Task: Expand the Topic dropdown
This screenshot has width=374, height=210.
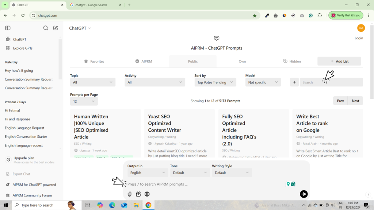Action: coord(93,82)
